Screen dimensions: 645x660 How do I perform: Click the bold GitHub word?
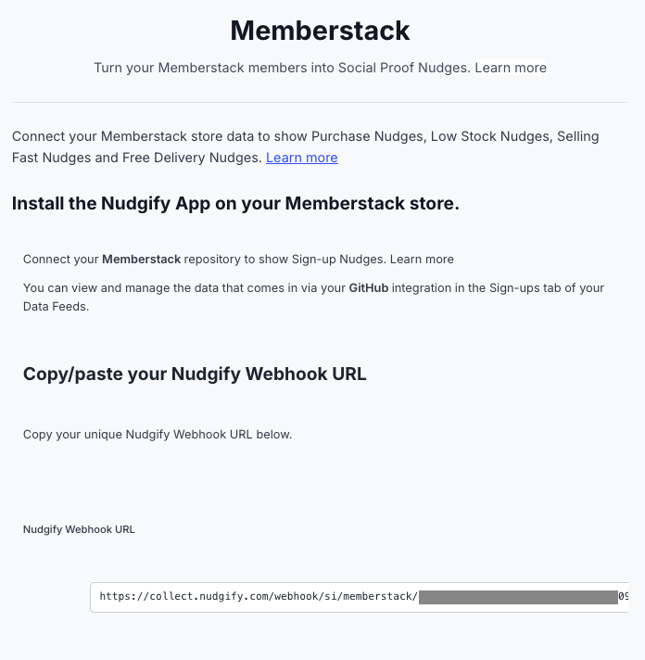369,288
